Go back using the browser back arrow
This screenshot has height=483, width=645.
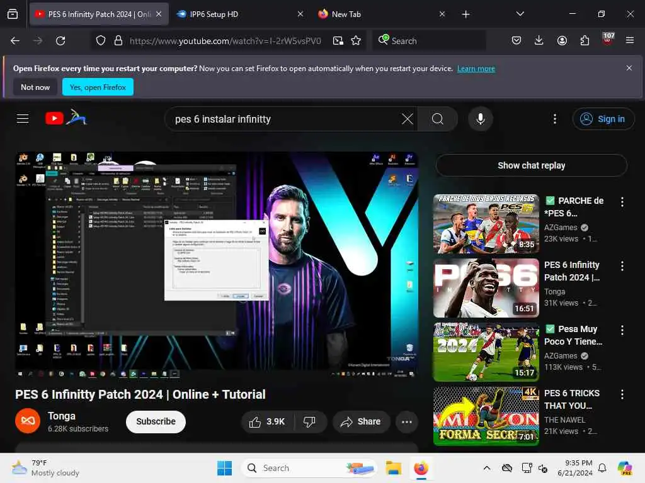pyautogui.click(x=15, y=41)
